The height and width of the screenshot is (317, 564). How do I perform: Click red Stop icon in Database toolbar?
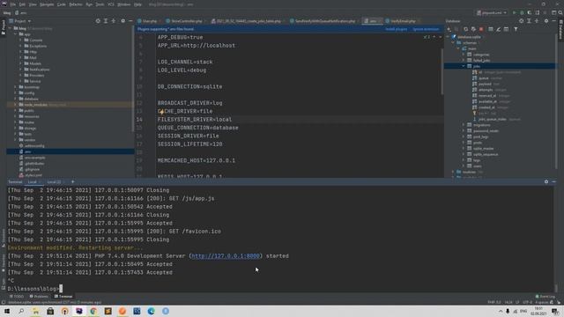pos(481,29)
